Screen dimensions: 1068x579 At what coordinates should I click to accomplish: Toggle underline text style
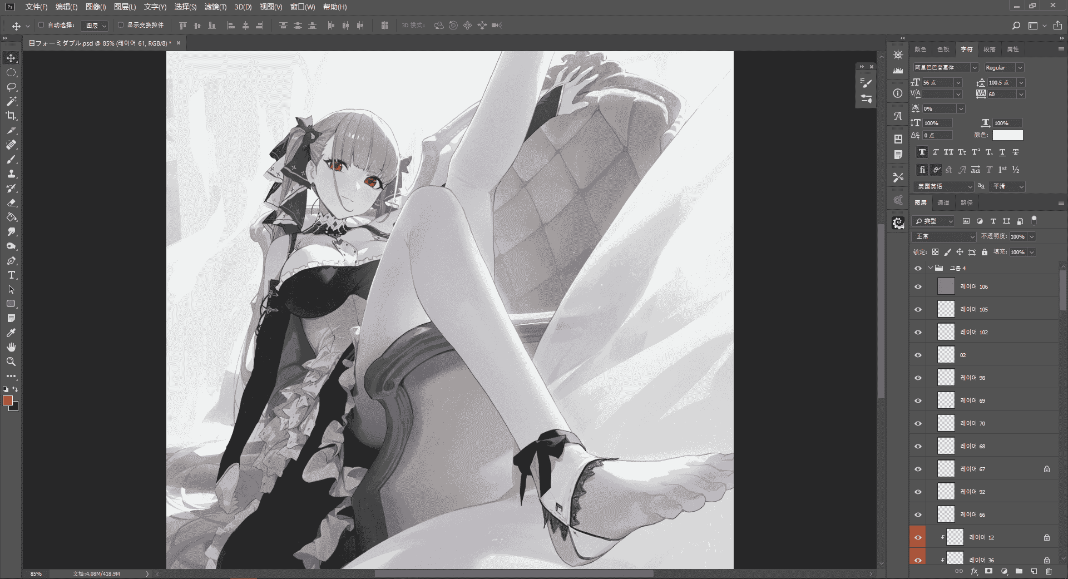(x=1002, y=152)
